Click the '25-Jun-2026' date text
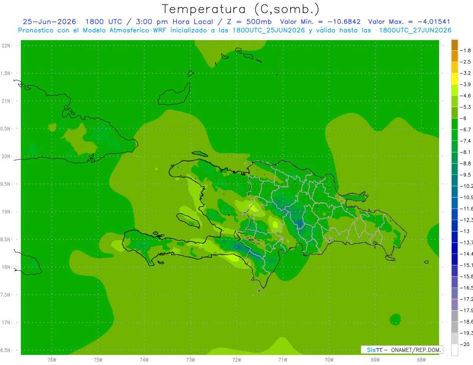Viewport: 473px width, 365px height. pyautogui.click(x=49, y=22)
